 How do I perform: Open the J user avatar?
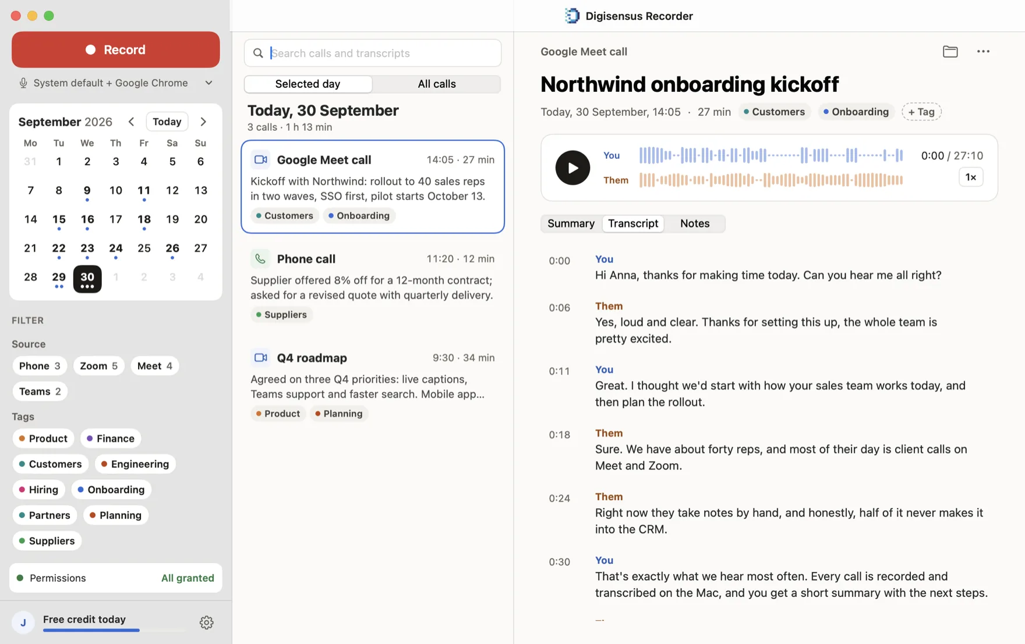point(23,622)
